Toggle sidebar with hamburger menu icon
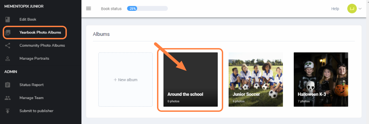Viewport: 369px width, 124px height. pyautogui.click(x=89, y=8)
